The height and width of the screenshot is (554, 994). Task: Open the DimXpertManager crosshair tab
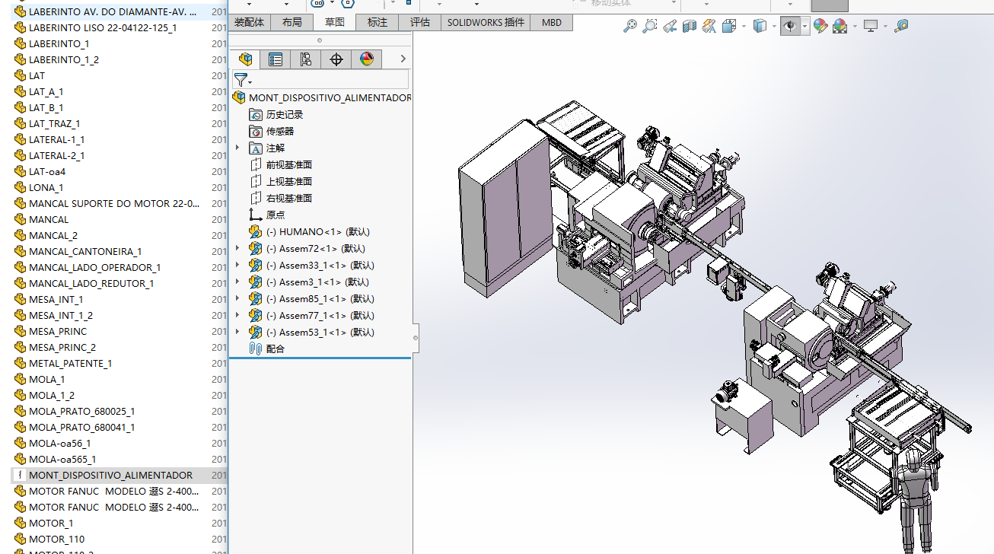tap(336, 59)
